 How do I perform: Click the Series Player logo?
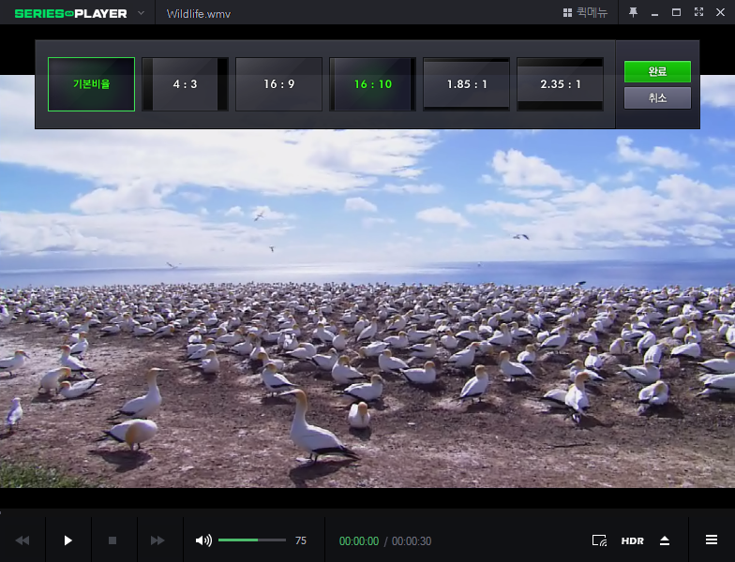(x=71, y=13)
